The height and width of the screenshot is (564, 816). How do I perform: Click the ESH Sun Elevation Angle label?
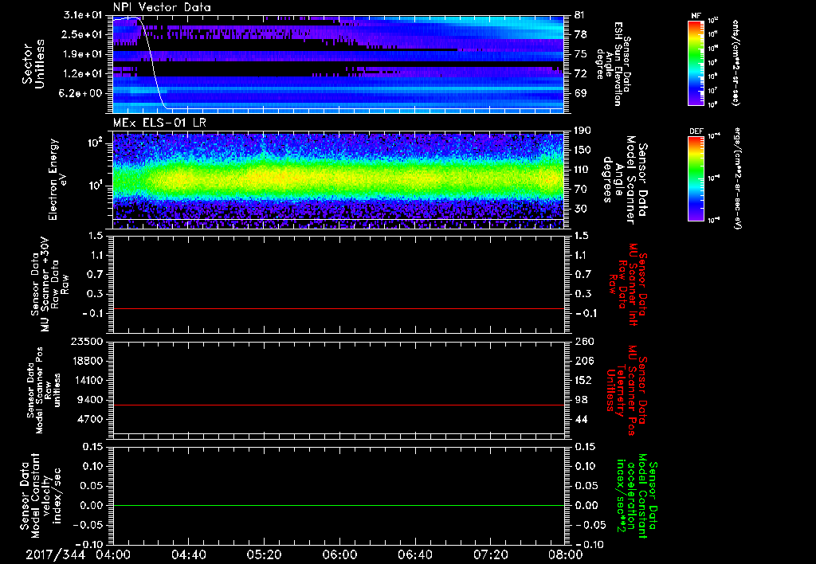(614, 64)
